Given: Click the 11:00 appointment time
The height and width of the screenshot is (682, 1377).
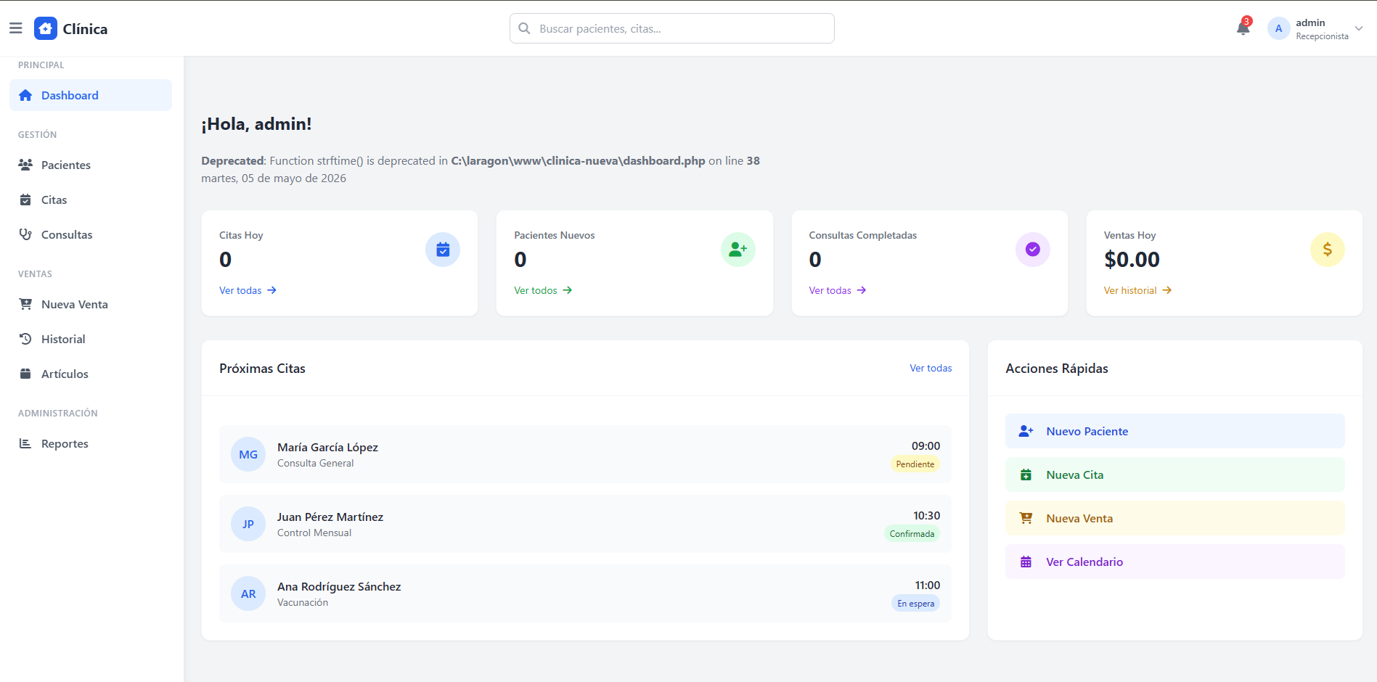Looking at the screenshot, I should 927,585.
